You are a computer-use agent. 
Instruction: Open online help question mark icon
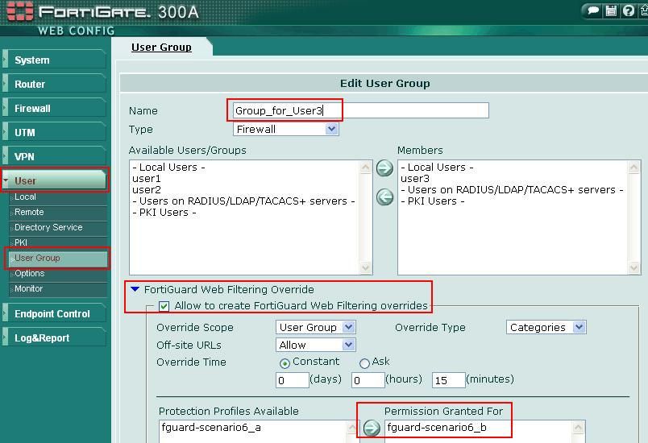click(628, 11)
